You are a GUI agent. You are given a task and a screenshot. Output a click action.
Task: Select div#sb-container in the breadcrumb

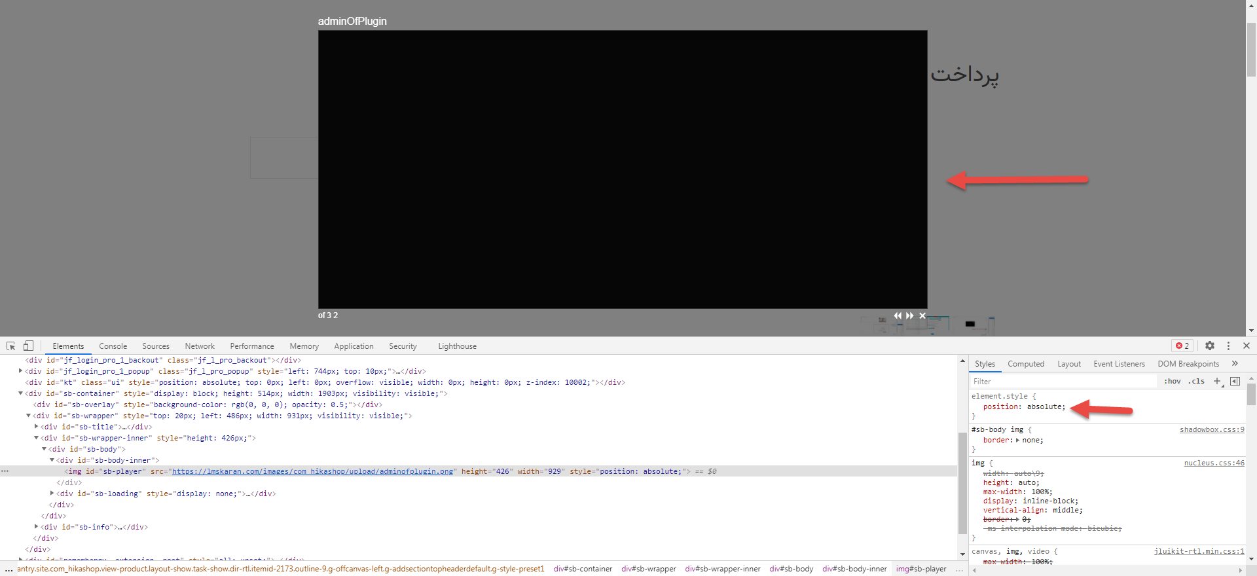[583, 569]
